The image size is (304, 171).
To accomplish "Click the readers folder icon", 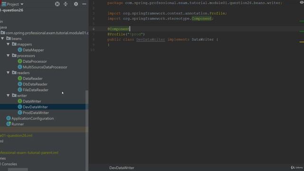I will pos(14,73).
